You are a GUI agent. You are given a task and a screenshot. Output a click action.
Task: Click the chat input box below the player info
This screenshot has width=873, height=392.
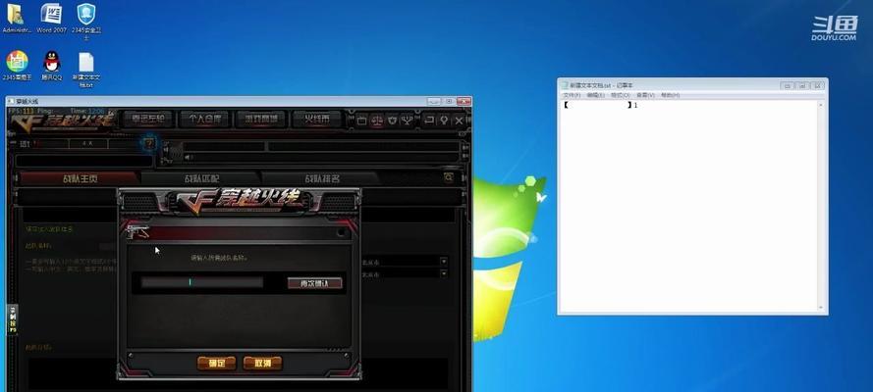coord(83,161)
